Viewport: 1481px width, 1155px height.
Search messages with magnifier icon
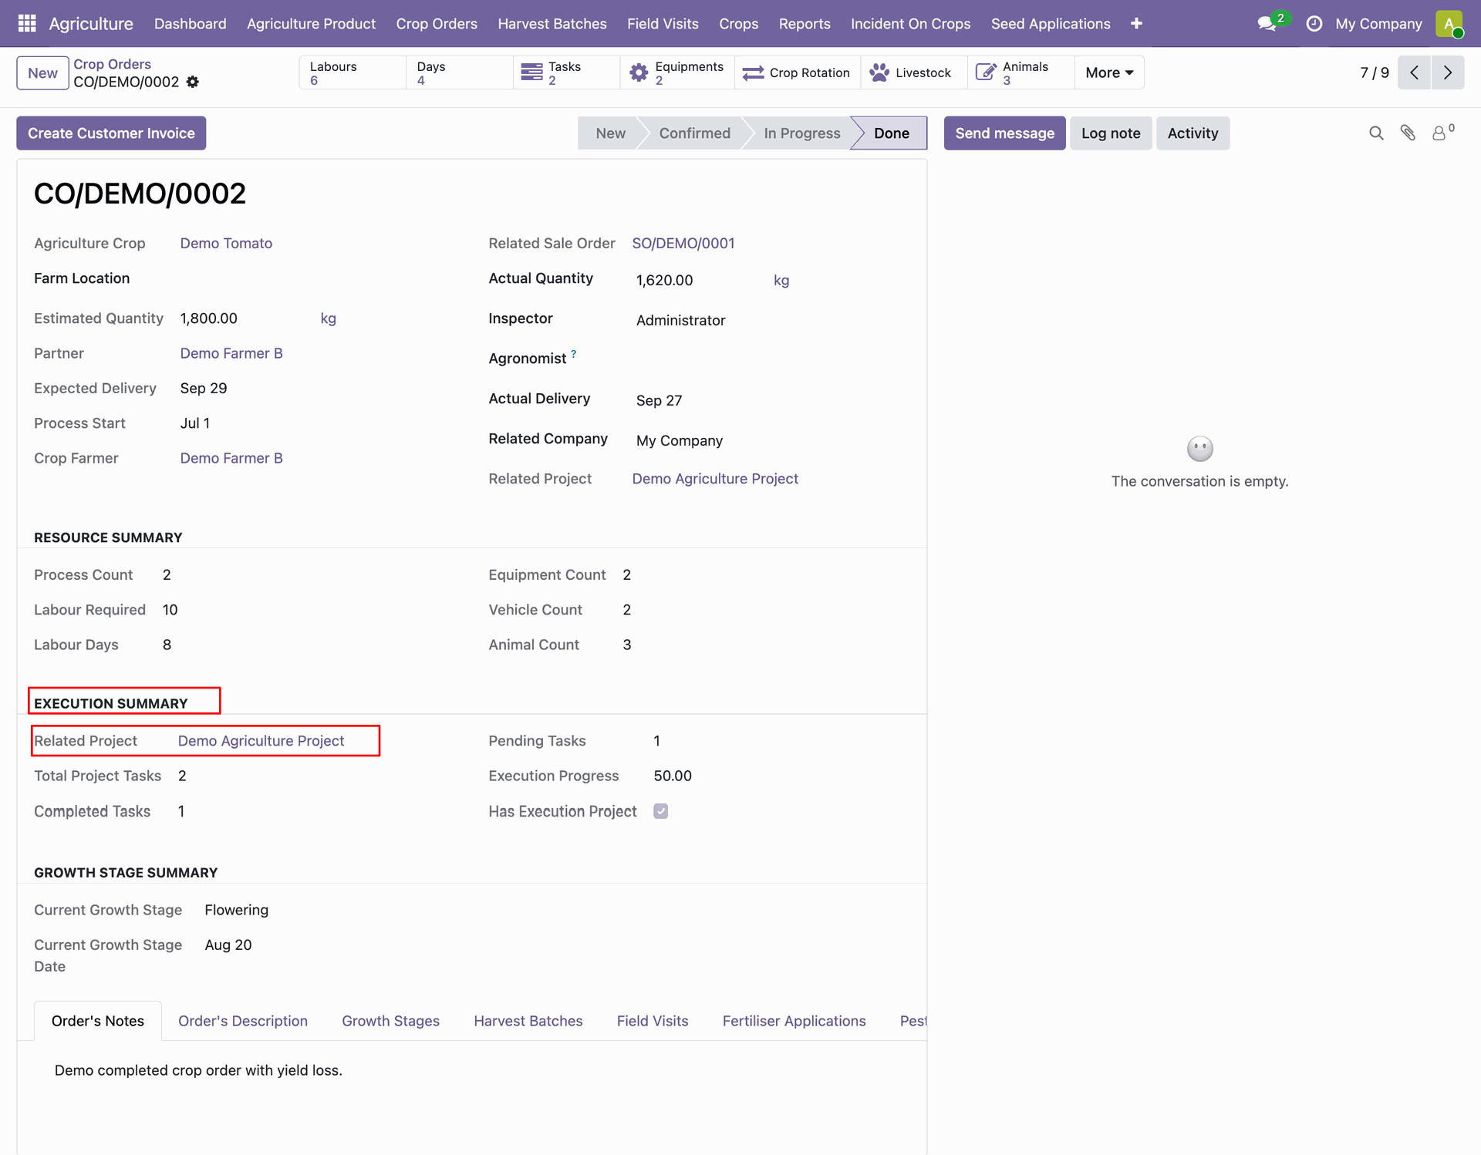tap(1376, 133)
